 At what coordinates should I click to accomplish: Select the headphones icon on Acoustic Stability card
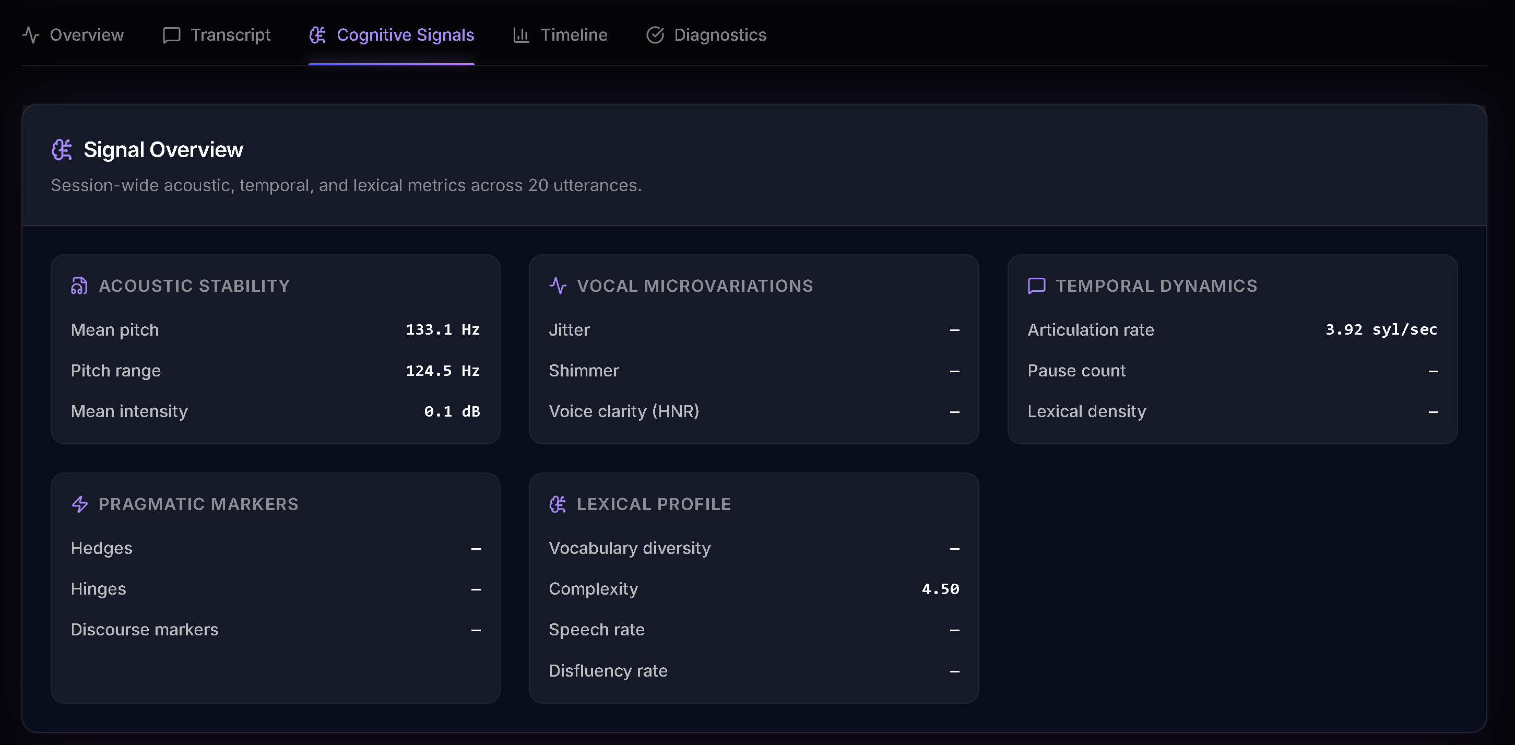click(x=79, y=286)
